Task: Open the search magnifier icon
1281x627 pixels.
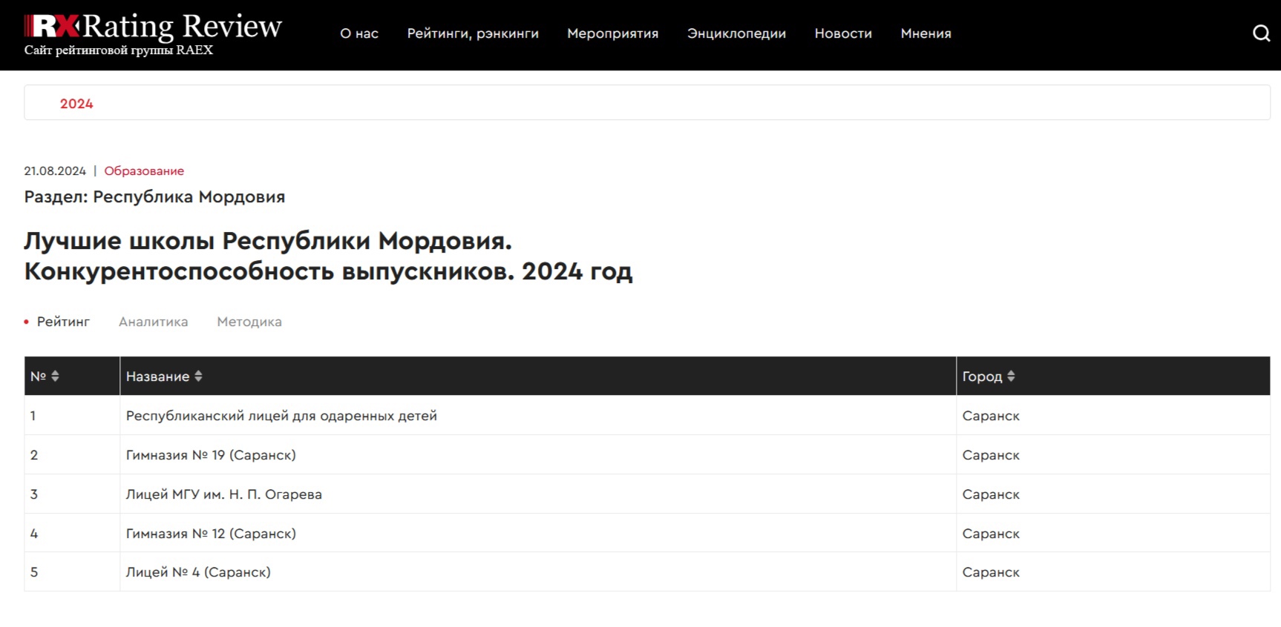Action: [x=1261, y=33]
